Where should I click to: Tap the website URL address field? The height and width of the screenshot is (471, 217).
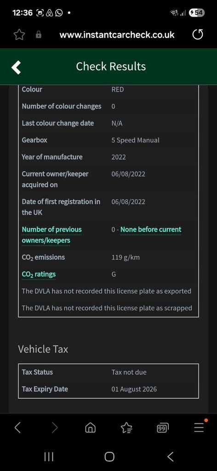(x=117, y=35)
